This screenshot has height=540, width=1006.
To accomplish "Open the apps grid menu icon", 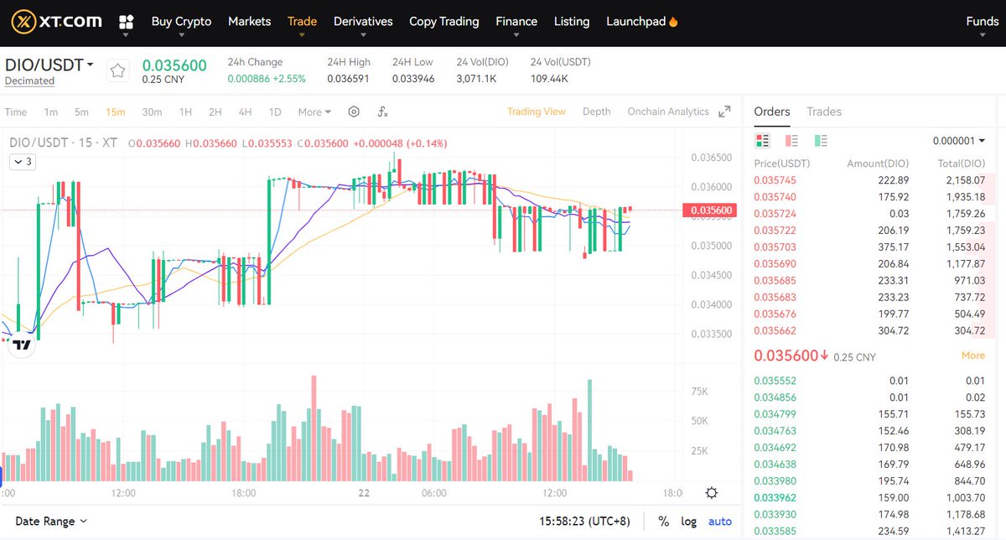I will point(127,22).
